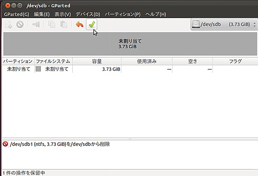Click the Copy partition toolbar icon

52,25
